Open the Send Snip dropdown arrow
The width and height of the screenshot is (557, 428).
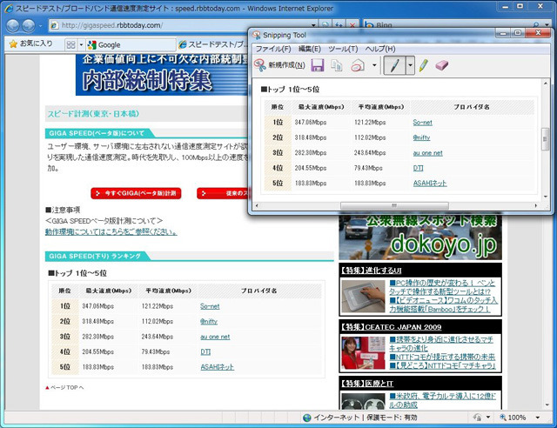tap(374, 65)
